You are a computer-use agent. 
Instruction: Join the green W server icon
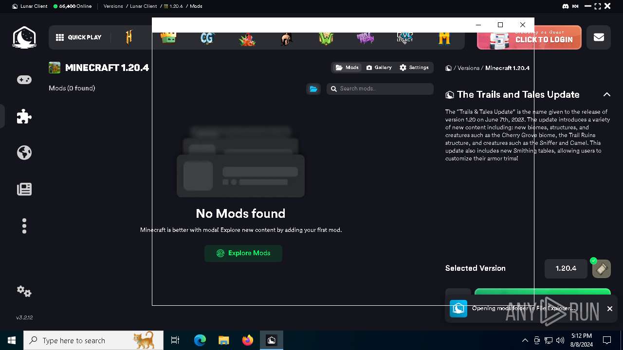[x=326, y=38]
